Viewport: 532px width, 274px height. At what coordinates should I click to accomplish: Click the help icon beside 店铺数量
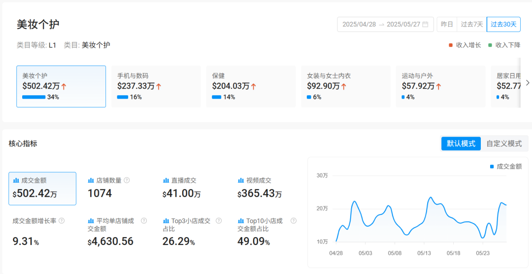tap(127, 180)
